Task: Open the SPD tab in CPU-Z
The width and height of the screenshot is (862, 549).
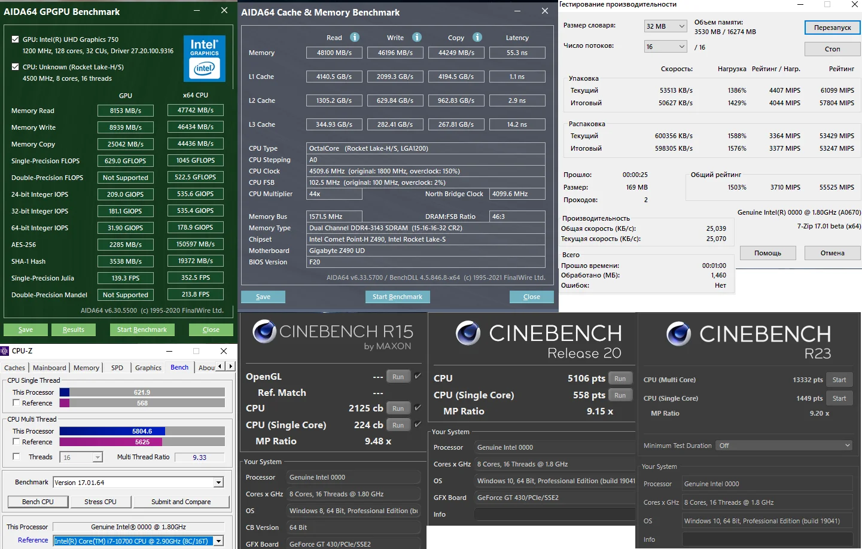Action: tap(117, 368)
